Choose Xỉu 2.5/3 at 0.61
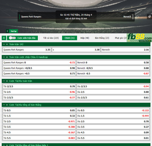 (113, 98)
